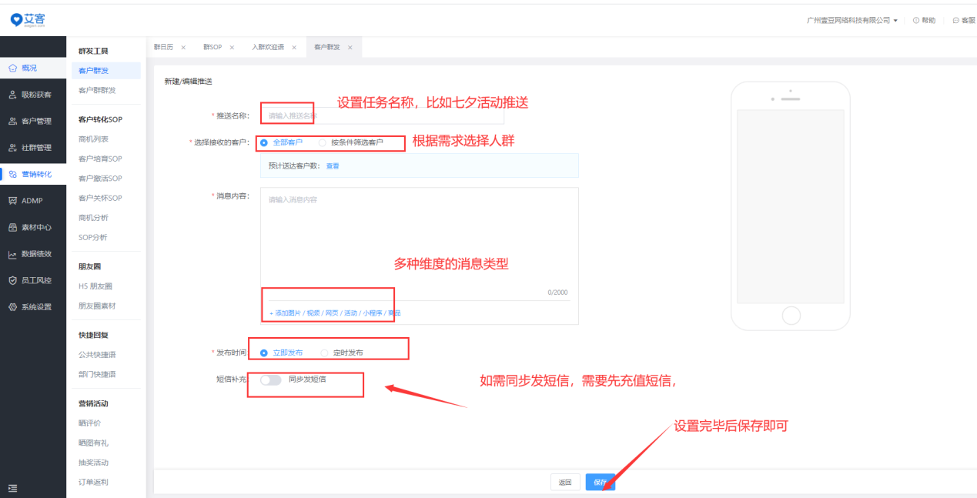Viewport: 977px width, 498px height.
Task: Click the 员工风控 shield icon
Action: 12,280
